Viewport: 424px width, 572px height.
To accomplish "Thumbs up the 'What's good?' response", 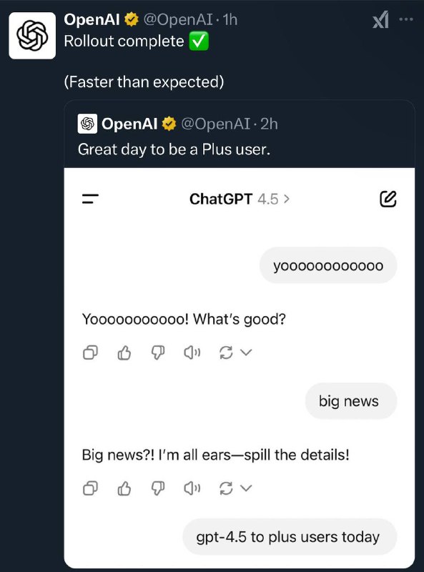I will coord(124,352).
